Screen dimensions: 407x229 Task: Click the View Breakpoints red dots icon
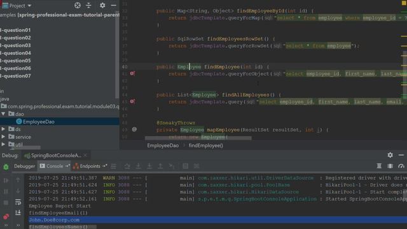[6, 216]
